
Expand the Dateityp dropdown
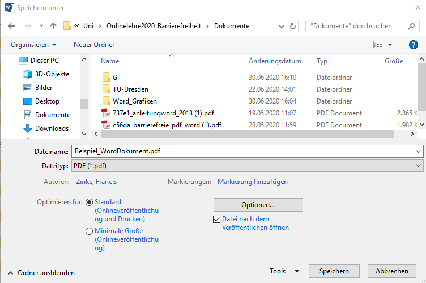pos(418,166)
